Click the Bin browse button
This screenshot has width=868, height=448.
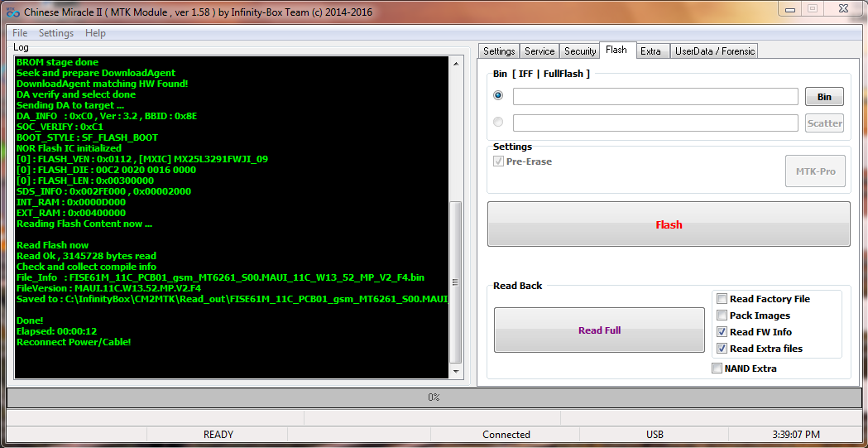click(824, 97)
